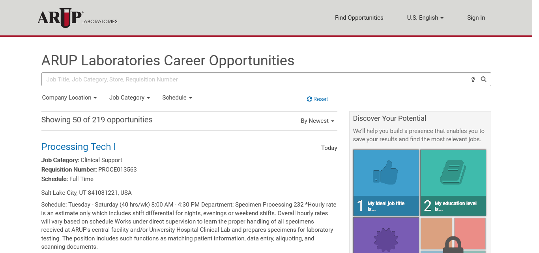Viewport: 539px width, 253px height.
Task: Go to Find Opportunities
Action: click(359, 18)
